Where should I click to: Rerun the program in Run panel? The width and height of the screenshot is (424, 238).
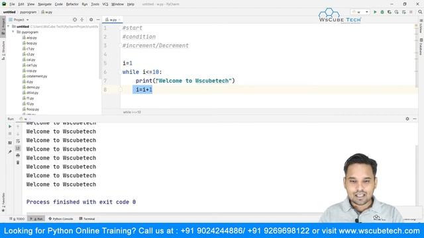(x=10, y=126)
